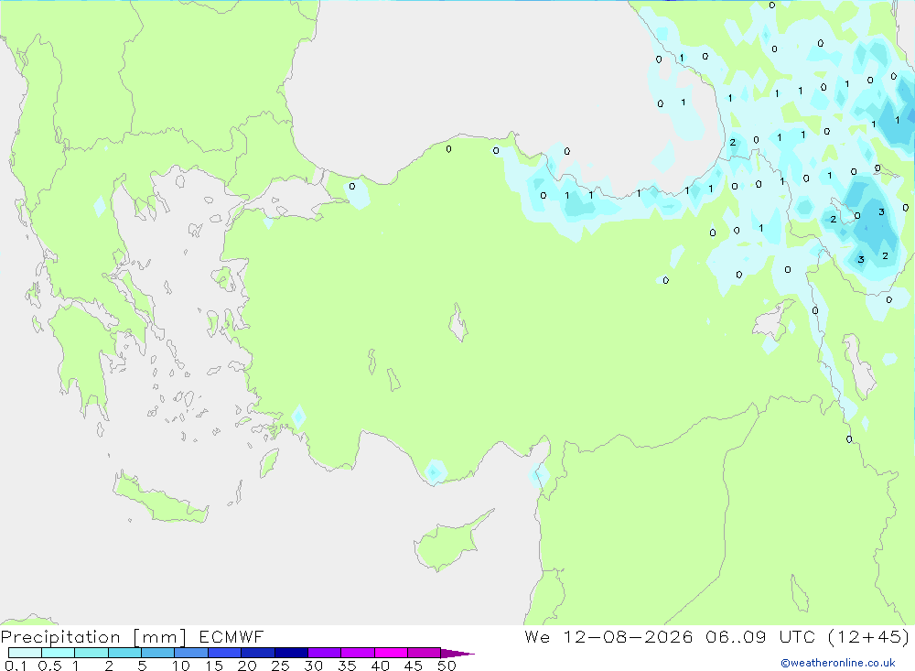
Task: Click the '0.5' legend value
Action: (x=49, y=666)
